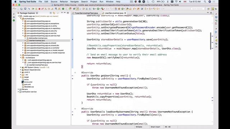This screenshot has height=129, width=230.
Task: Collapse the service.impl package node
Action: pos(23,35)
